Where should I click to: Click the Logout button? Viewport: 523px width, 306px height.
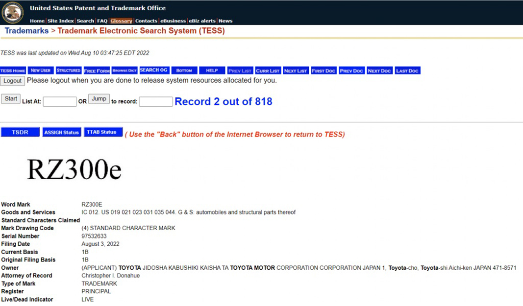coord(13,81)
